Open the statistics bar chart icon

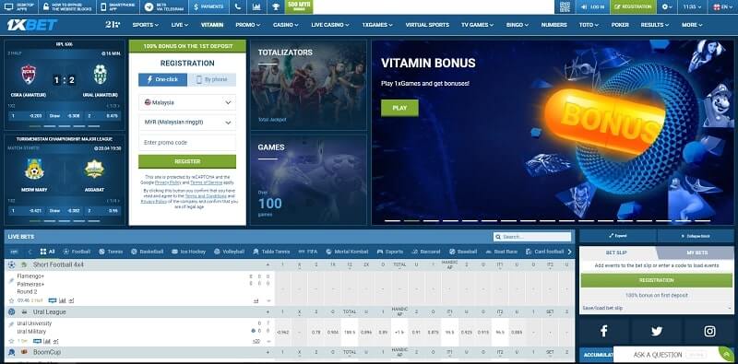click(256, 6)
